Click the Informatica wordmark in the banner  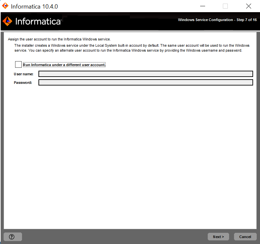(38, 22)
